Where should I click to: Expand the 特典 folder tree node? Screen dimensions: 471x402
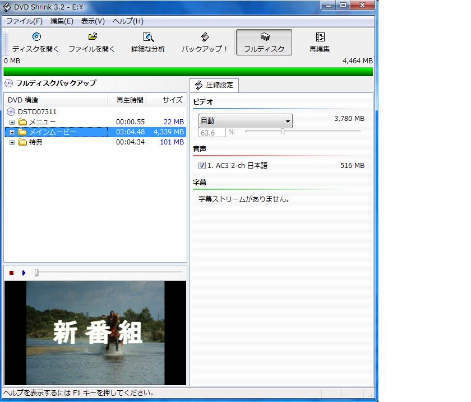[x=12, y=142]
